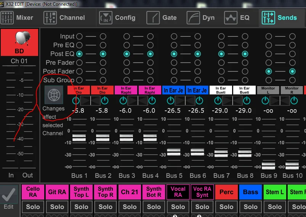Select the Vocal RA channel button

[x=178, y=192]
